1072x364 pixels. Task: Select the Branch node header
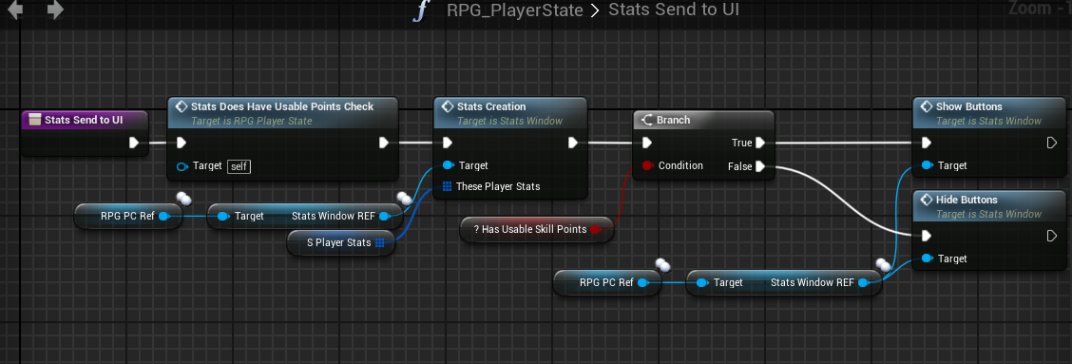click(x=703, y=120)
